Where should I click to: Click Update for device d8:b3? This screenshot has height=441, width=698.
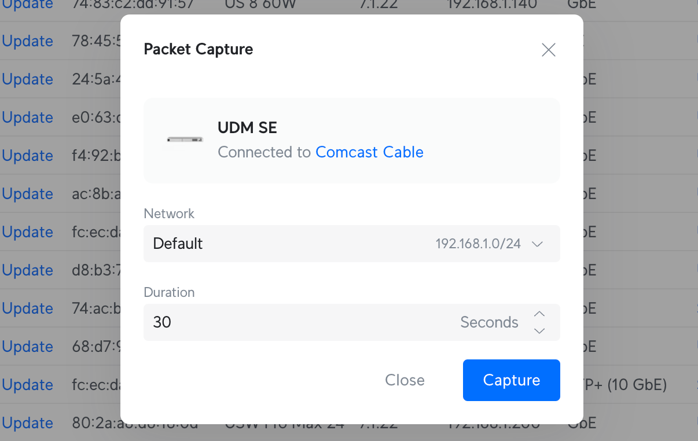(x=28, y=270)
